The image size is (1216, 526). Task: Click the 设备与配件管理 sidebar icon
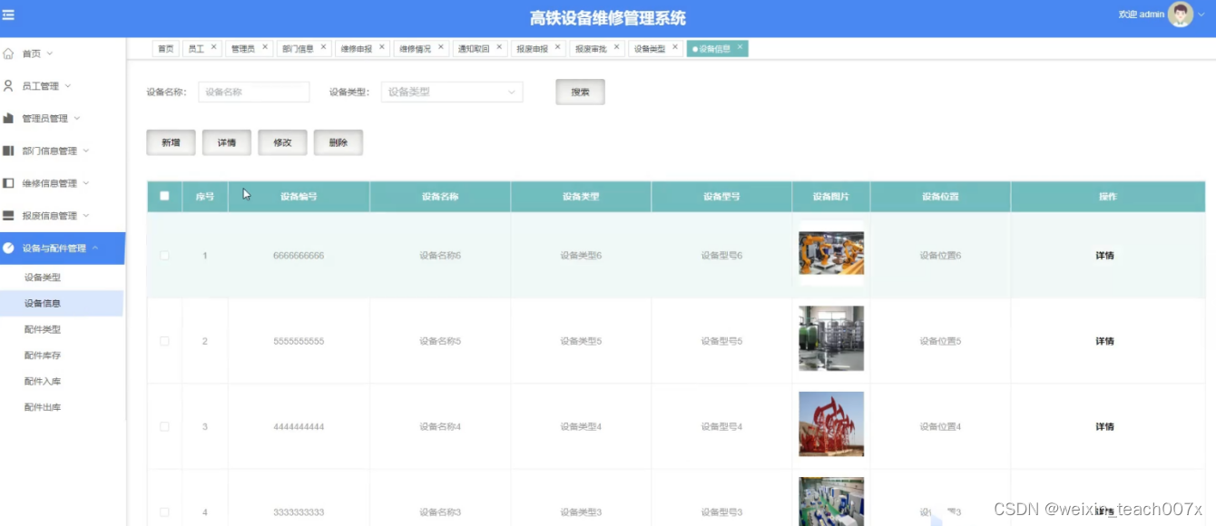click(8, 248)
